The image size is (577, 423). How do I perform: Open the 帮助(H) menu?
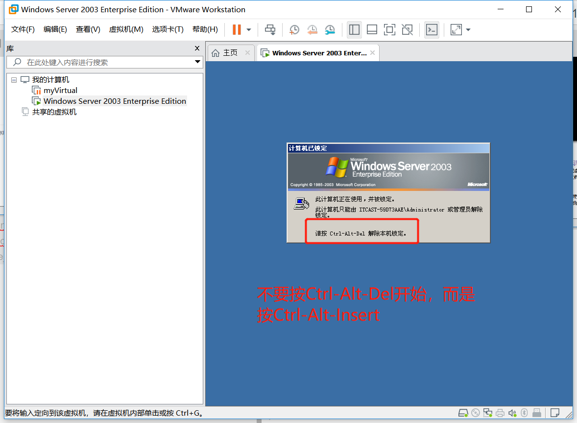click(205, 29)
